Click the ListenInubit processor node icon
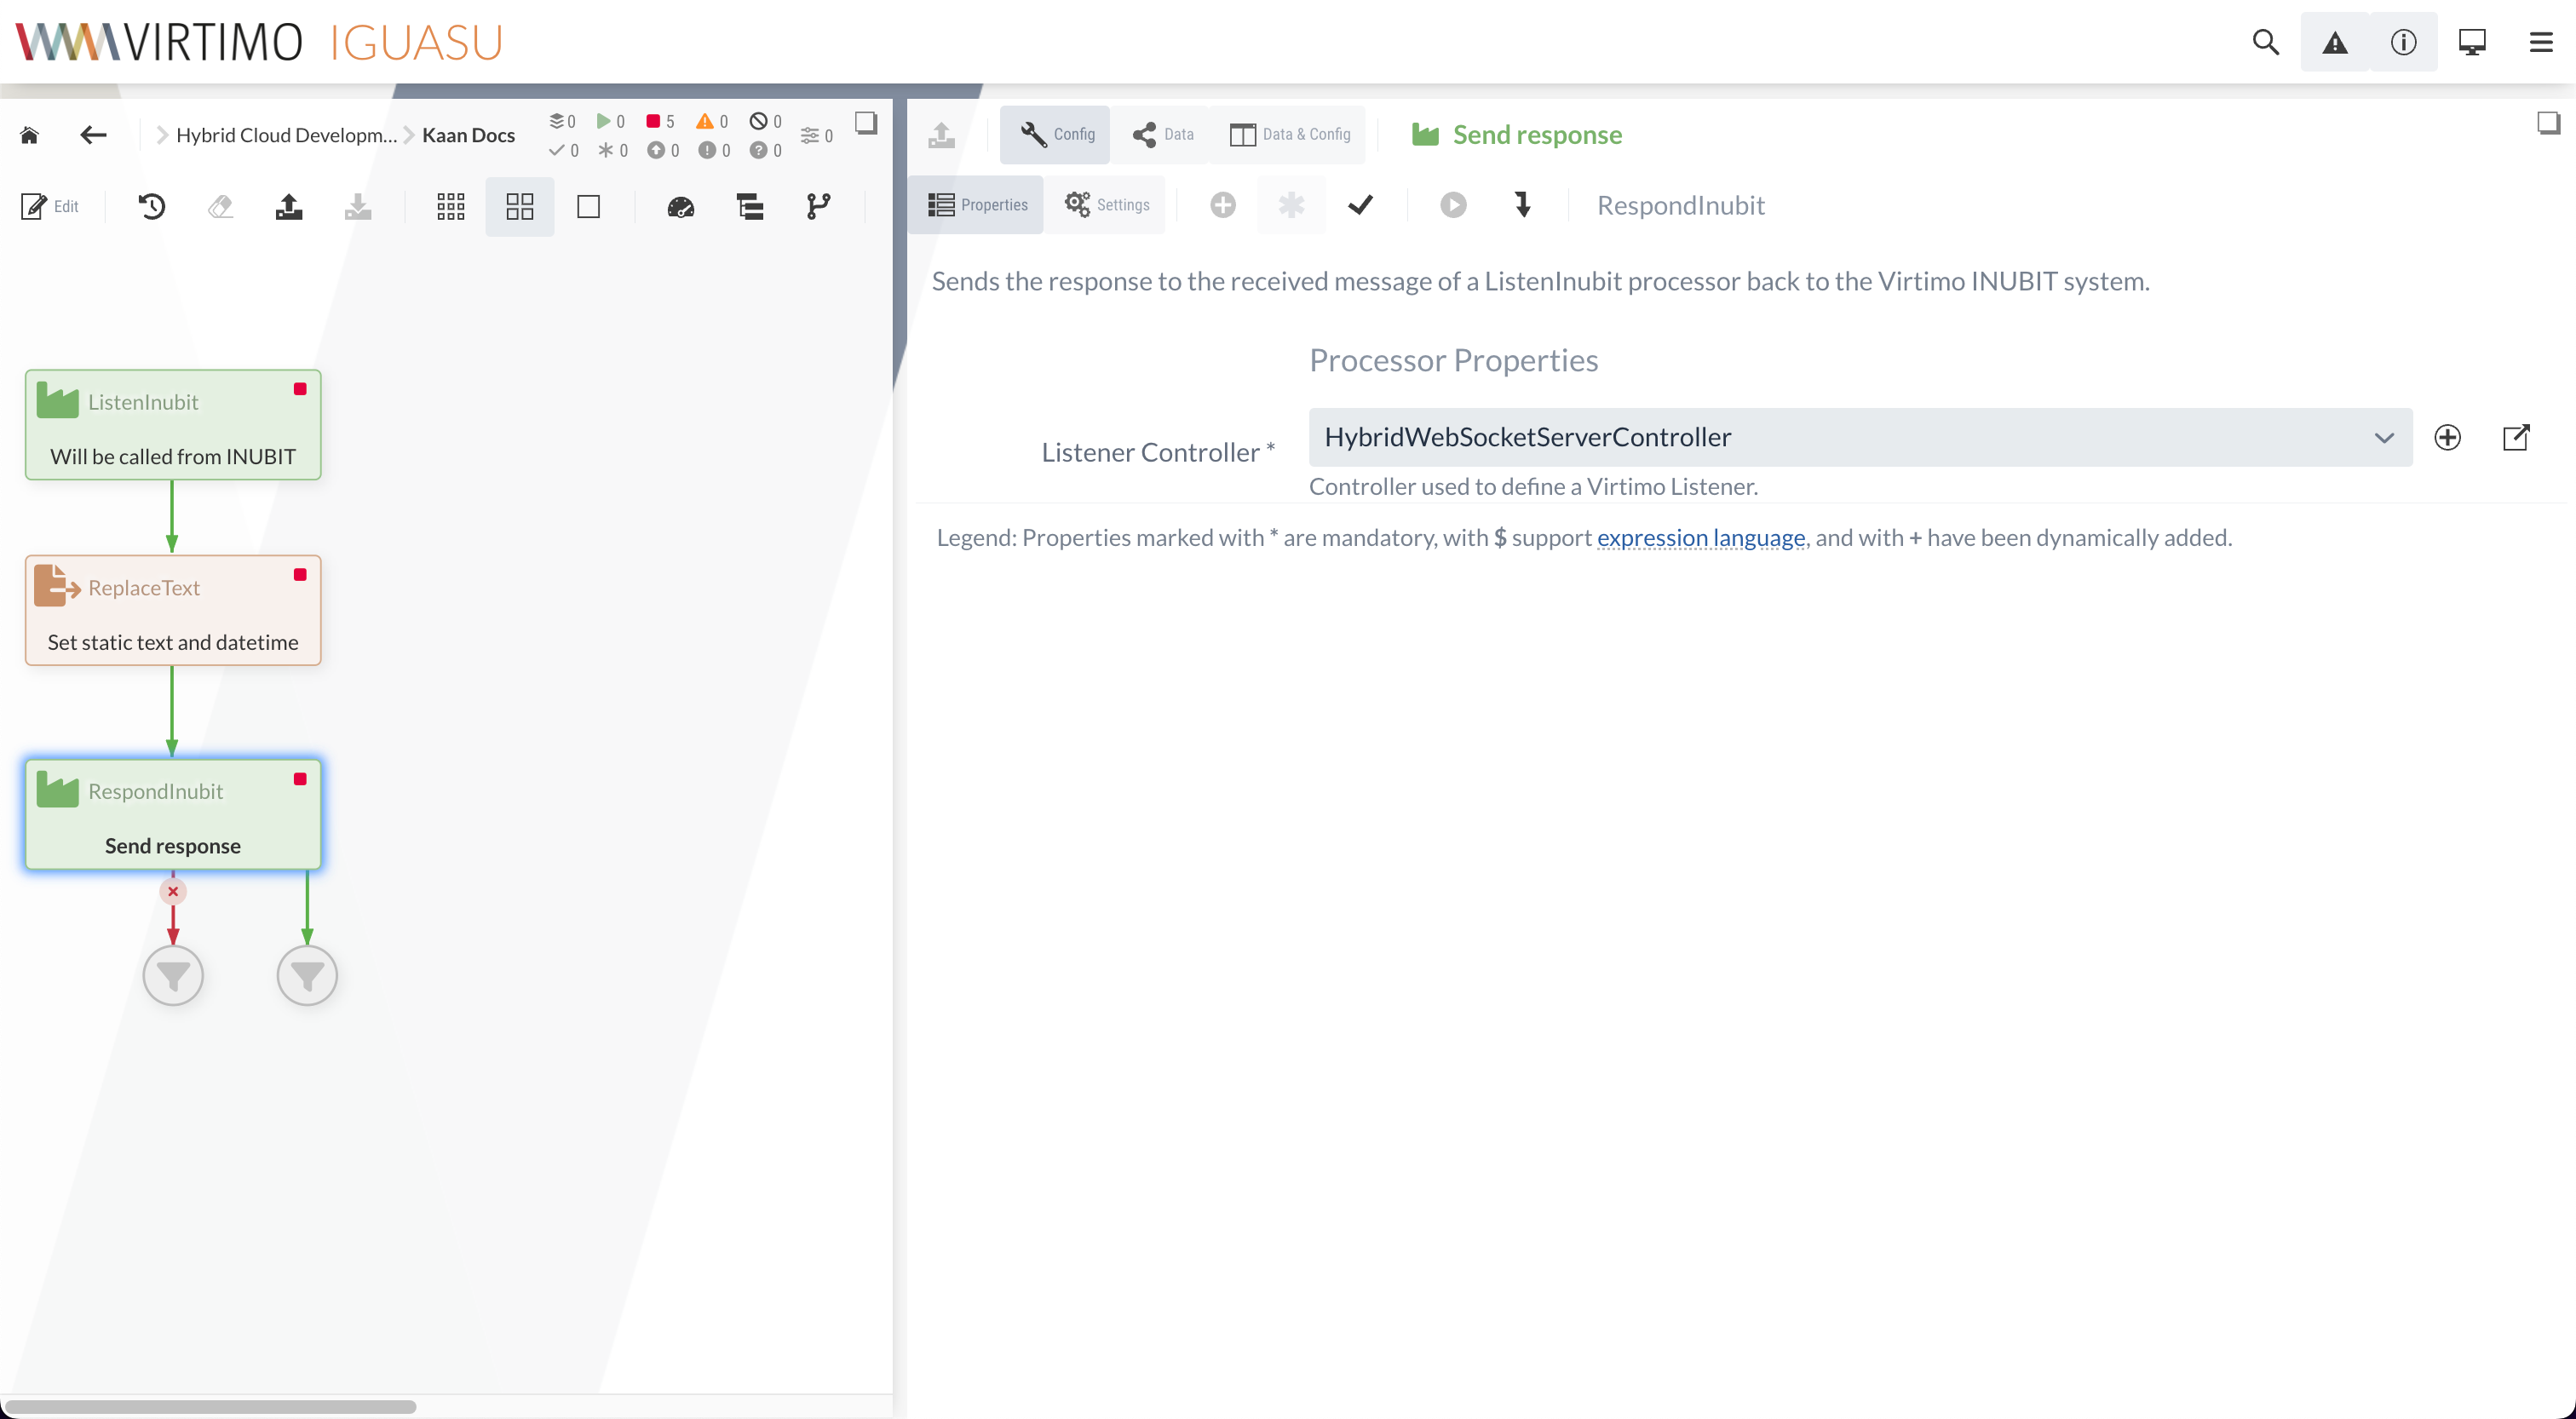2576x1419 pixels. (58, 400)
